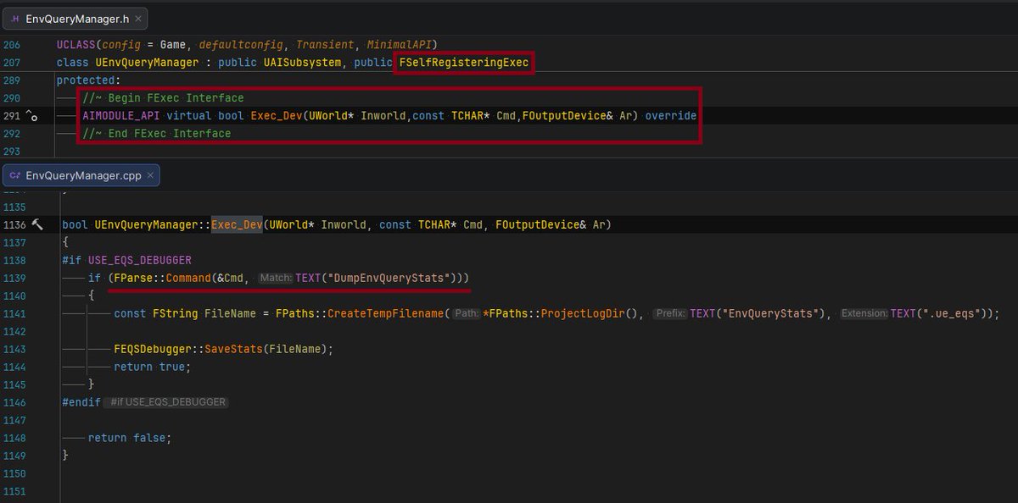Click 'return false;' on line 1148
Viewport: 1018px width, 503px height.
point(130,438)
